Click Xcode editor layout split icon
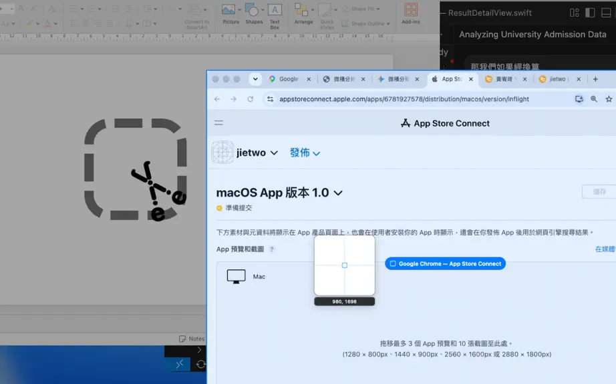Screen dimensions: 616x384 [575, 13]
